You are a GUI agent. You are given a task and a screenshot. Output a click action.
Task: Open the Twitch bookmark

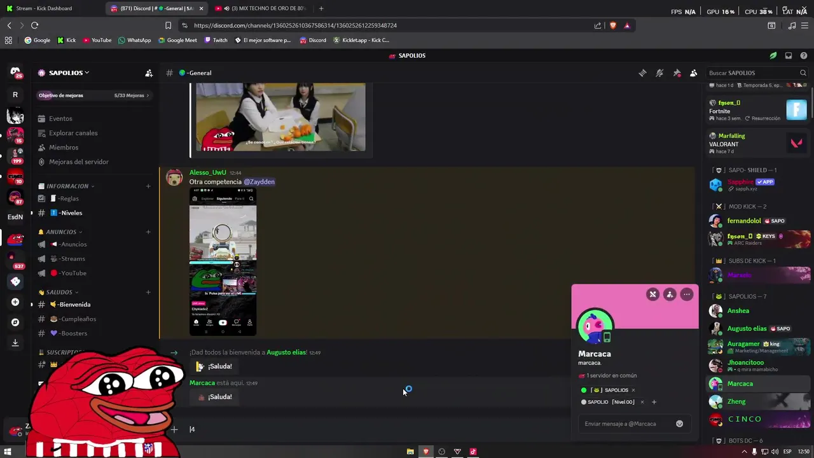[216, 40]
